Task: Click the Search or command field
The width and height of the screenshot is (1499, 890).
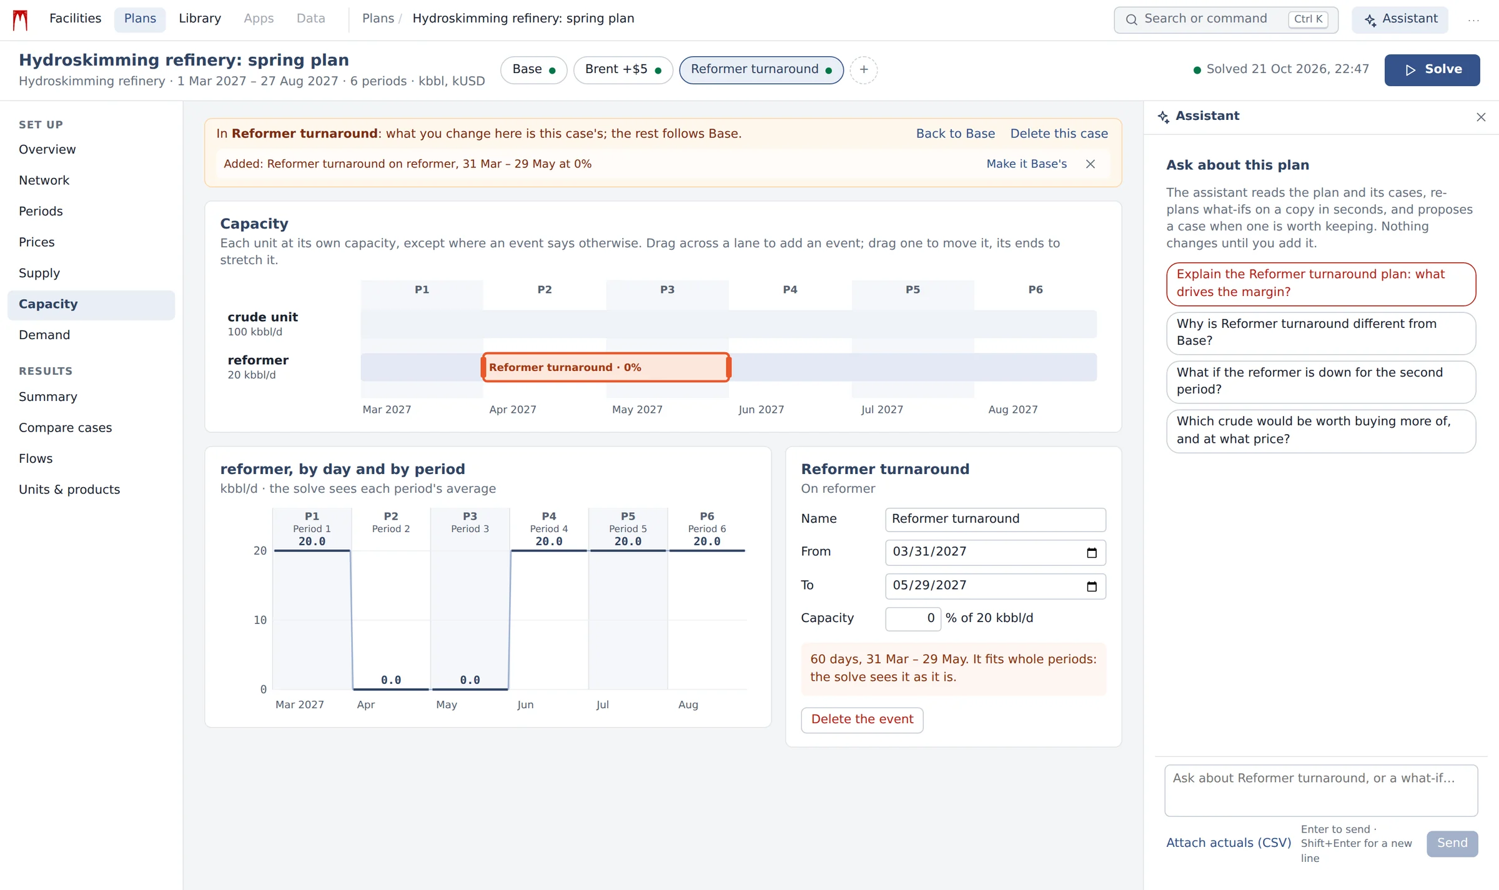Action: point(1225,19)
